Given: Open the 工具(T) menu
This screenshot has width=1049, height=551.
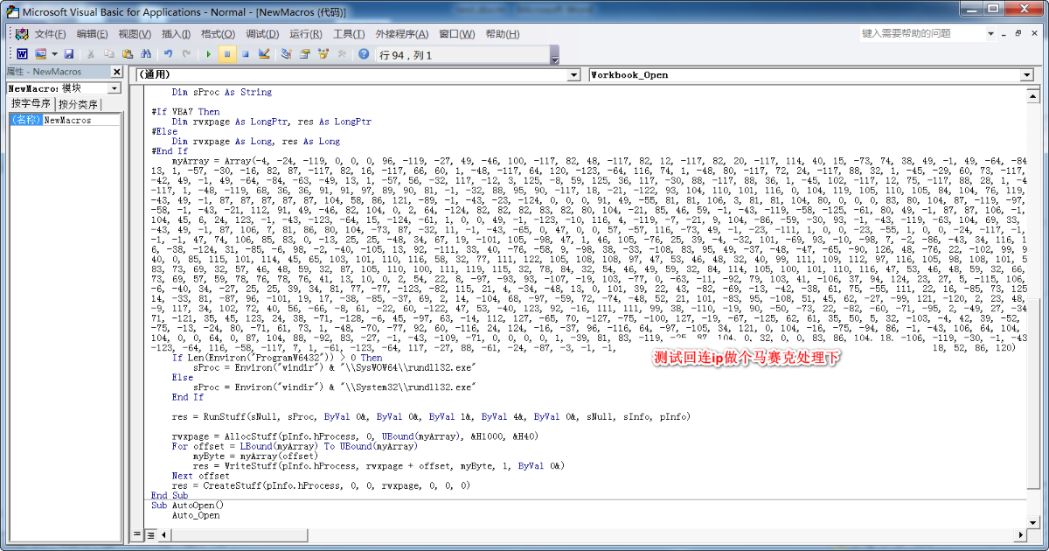Looking at the screenshot, I should tap(349, 34).
